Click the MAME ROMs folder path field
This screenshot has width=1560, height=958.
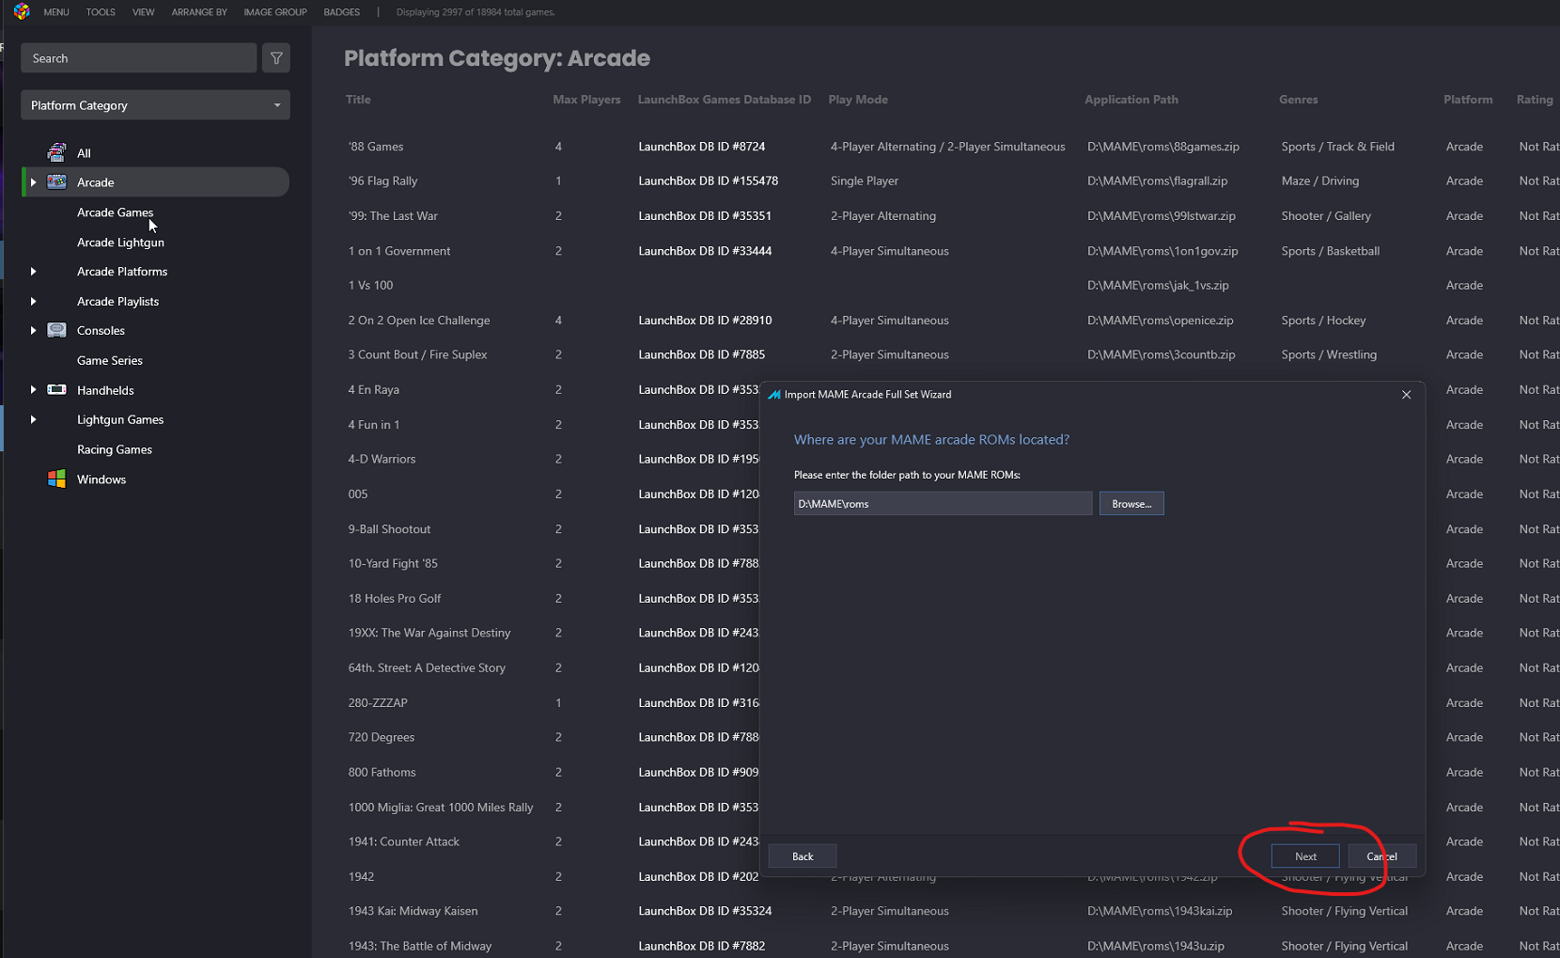943,504
